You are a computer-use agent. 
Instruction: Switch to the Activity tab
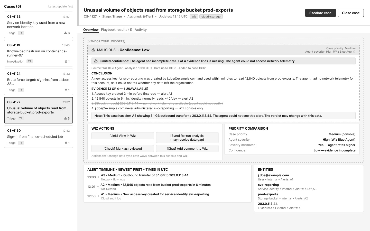(141, 30)
